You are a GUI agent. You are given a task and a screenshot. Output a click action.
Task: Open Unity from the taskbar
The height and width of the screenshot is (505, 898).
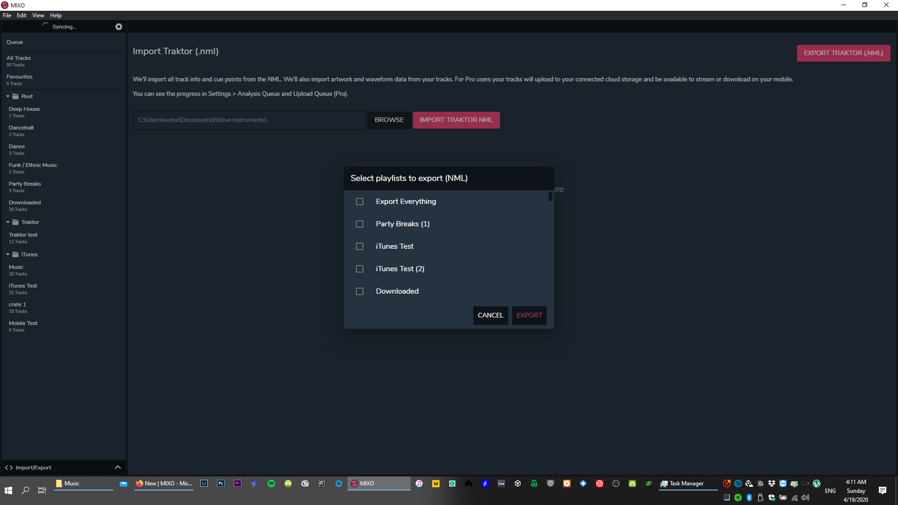pos(518,483)
